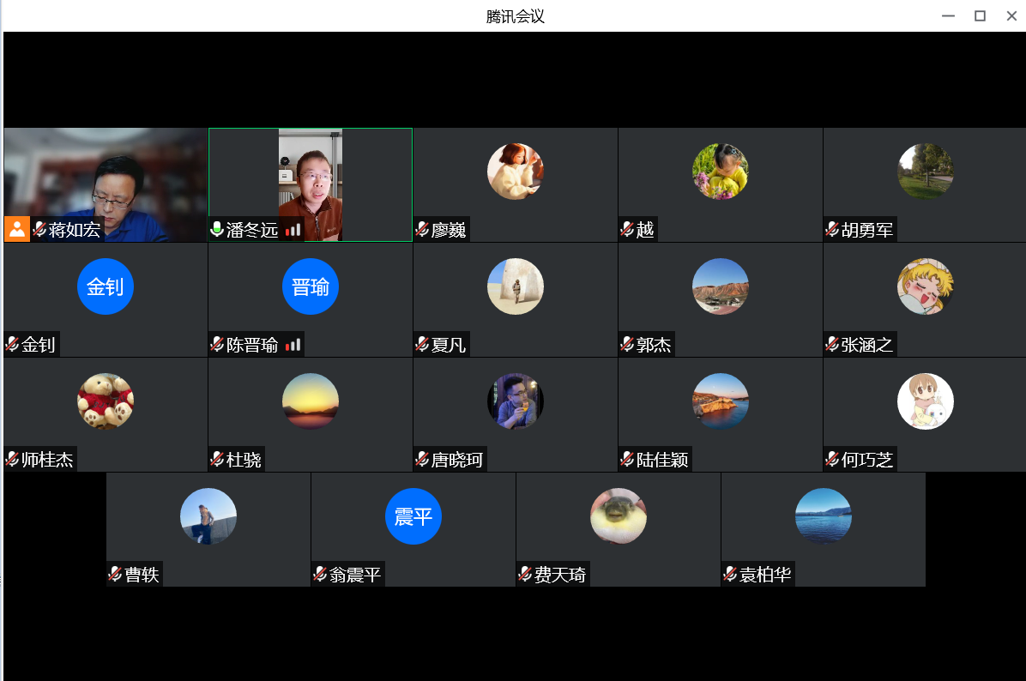The width and height of the screenshot is (1026, 681).
Task: Click the blue 金钊 initials avatar
Action: pos(106,286)
